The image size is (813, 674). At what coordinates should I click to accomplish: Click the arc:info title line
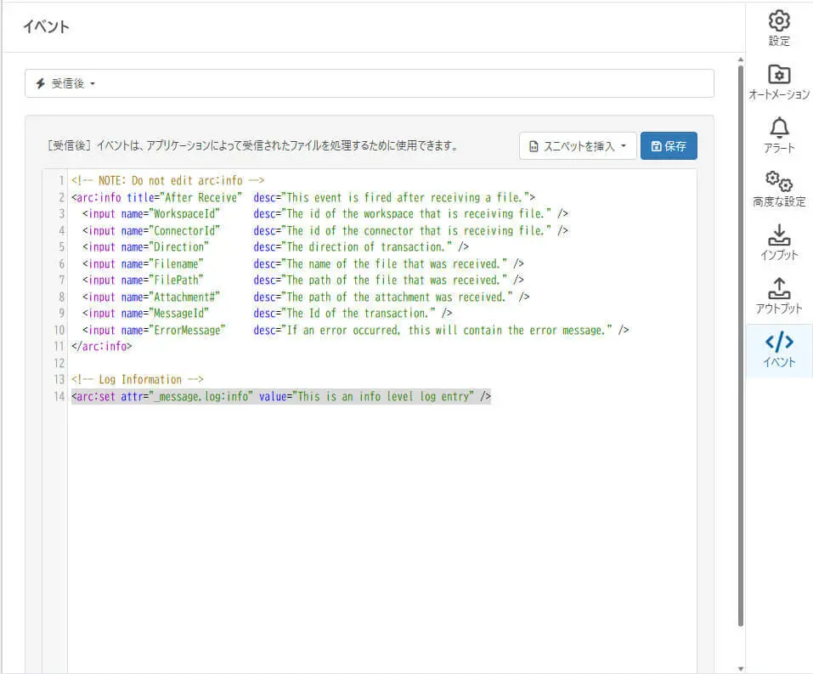tap(303, 197)
